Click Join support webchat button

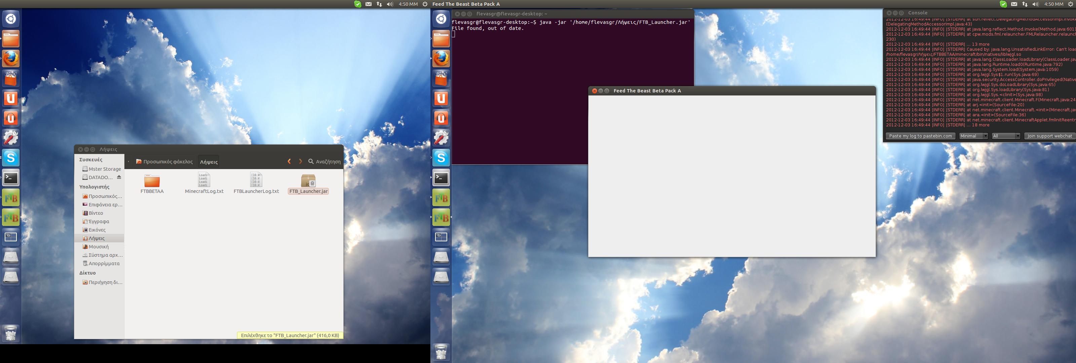click(1050, 136)
